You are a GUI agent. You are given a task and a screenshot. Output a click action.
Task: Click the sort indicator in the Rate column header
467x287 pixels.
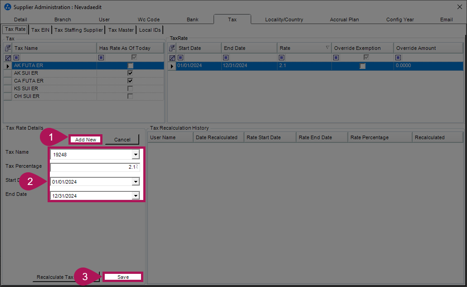327,48
